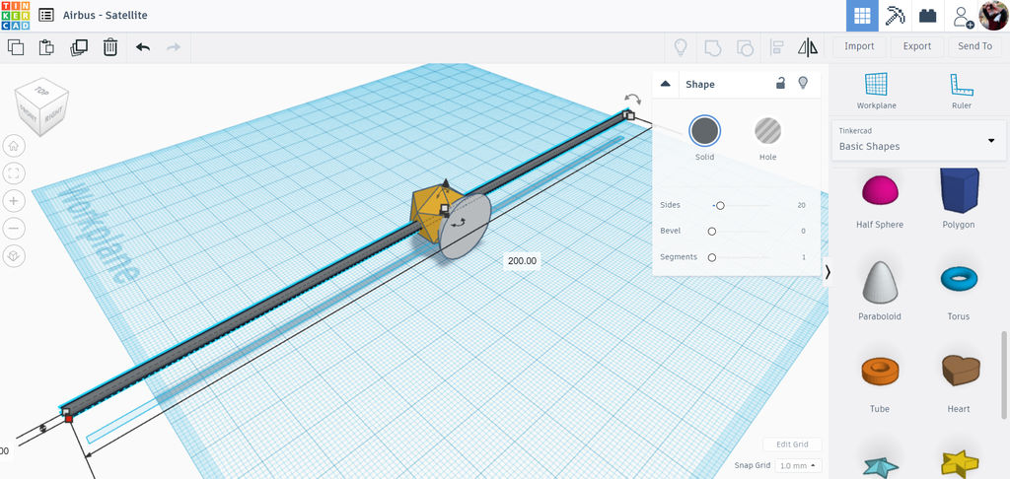
Task: Click the Duplicate and repeat icon
Action: coord(79,47)
